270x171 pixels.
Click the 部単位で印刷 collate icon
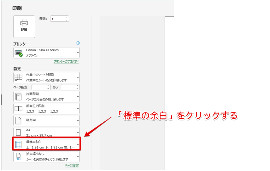[18, 108]
